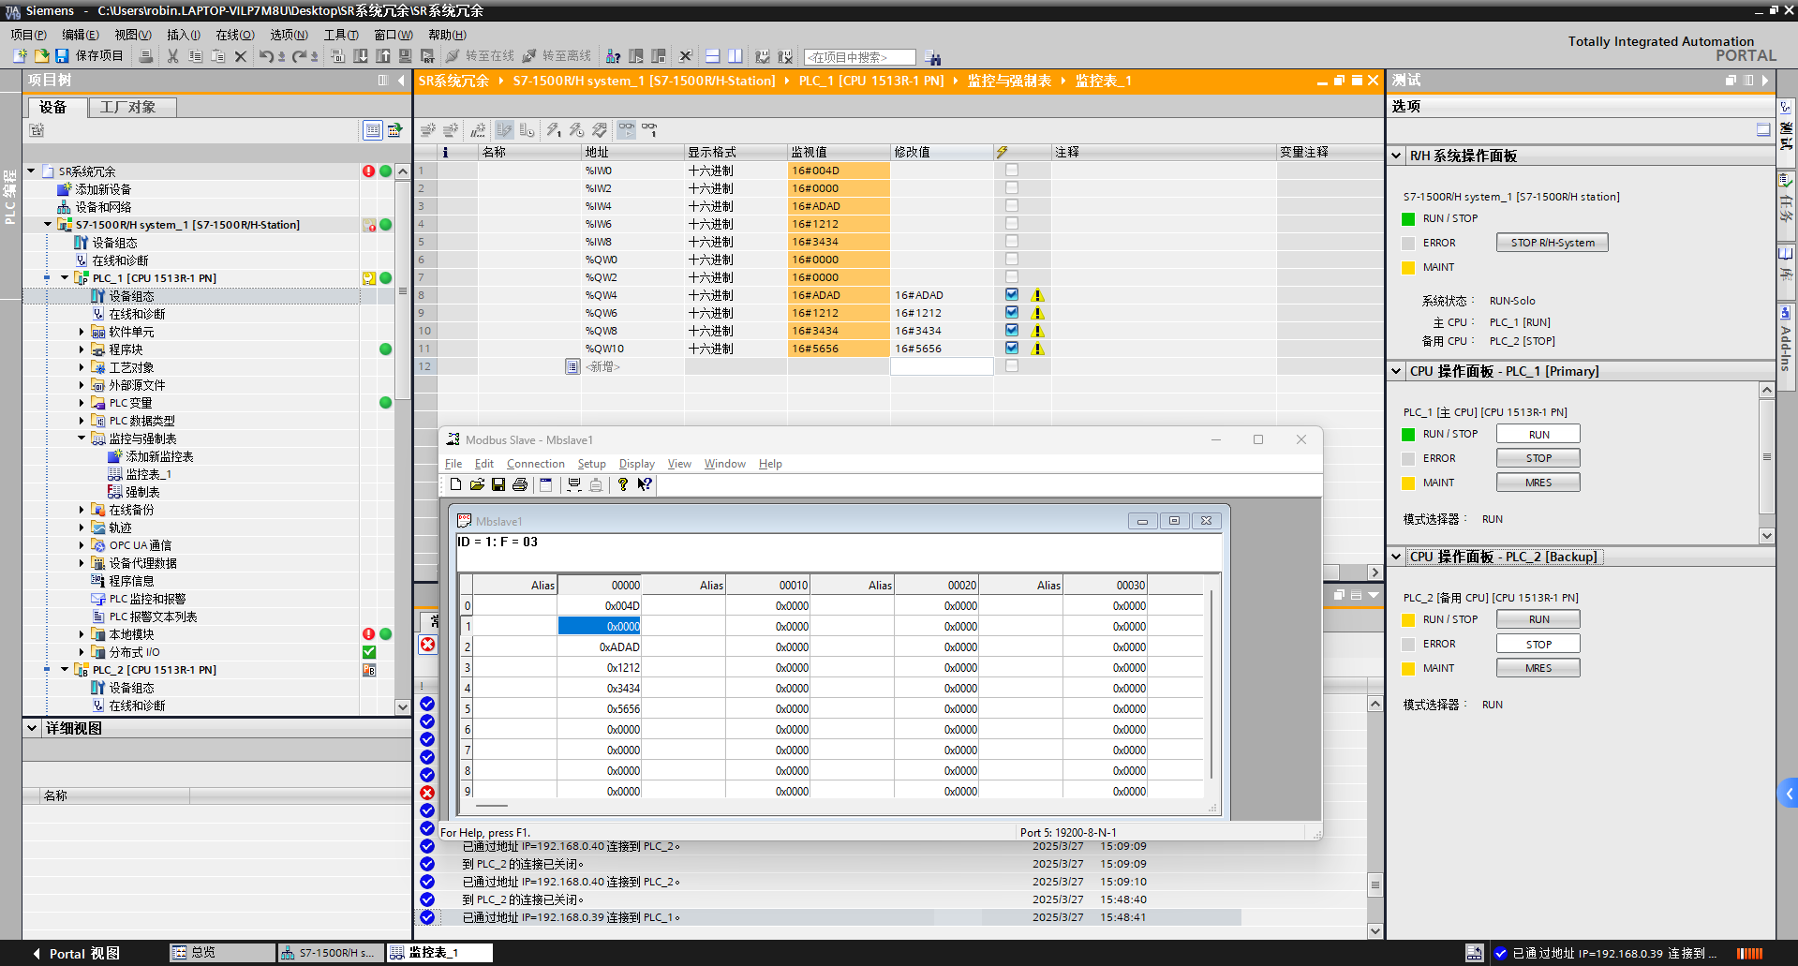Click the yellow question mark About icon
The height and width of the screenshot is (966, 1798).
(x=623, y=484)
